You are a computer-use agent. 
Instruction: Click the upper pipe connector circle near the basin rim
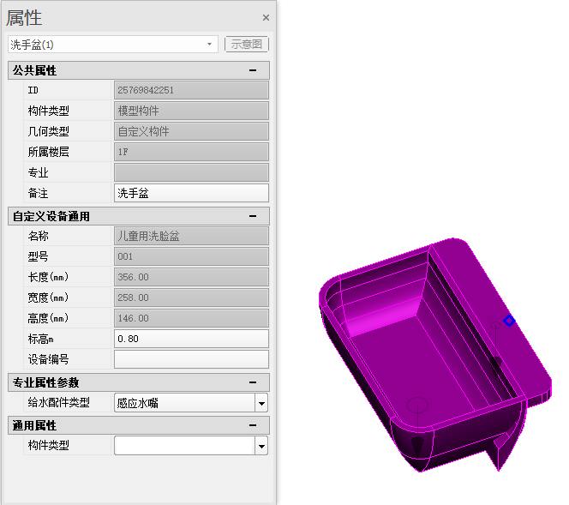pos(495,325)
